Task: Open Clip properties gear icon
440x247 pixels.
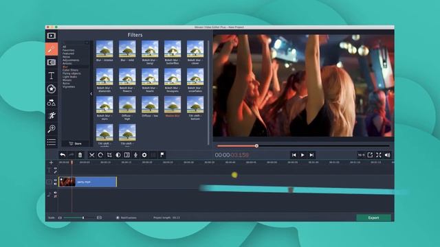Action: 144,155
